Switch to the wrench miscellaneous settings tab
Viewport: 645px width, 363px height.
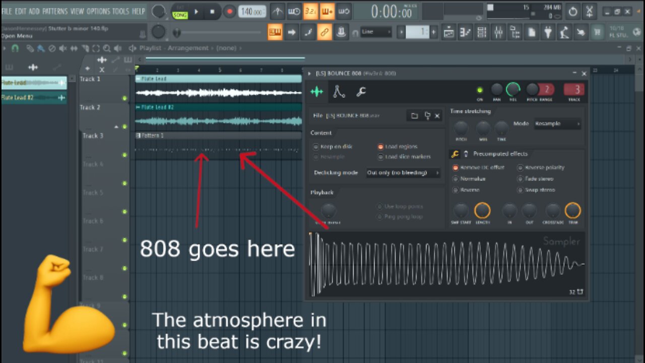click(x=361, y=92)
